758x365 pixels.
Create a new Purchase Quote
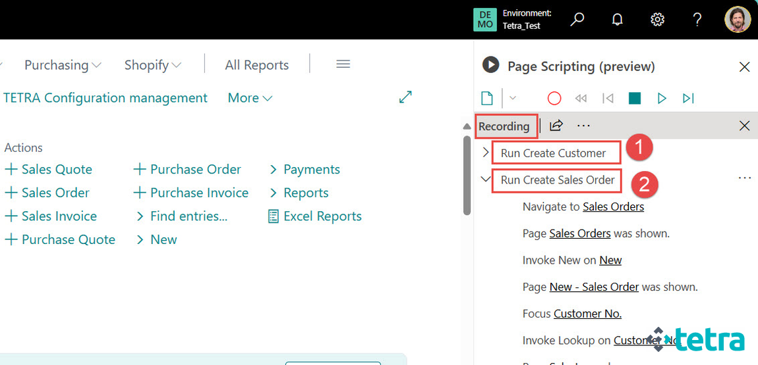pos(59,239)
